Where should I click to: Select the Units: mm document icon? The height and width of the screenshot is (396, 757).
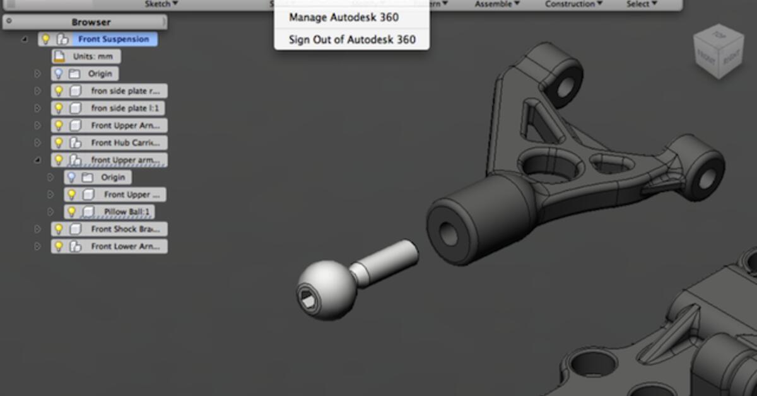tap(58, 56)
